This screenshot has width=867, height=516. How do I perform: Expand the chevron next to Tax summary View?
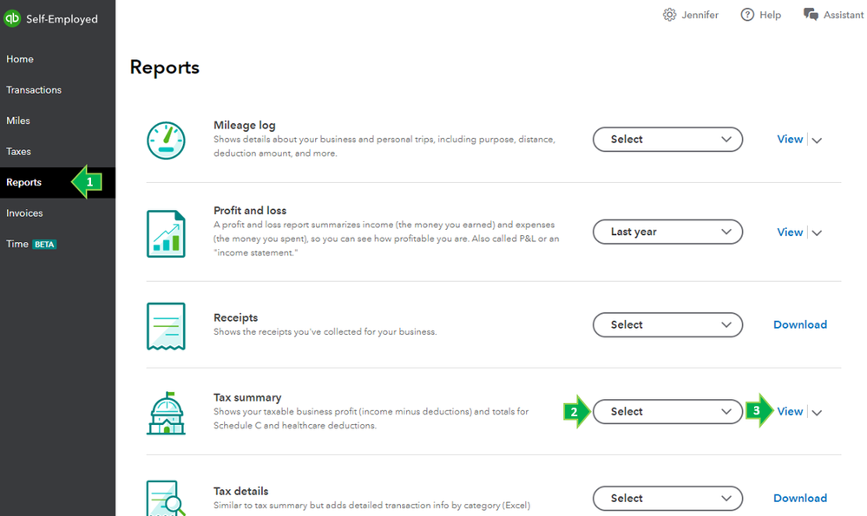click(x=817, y=413)
